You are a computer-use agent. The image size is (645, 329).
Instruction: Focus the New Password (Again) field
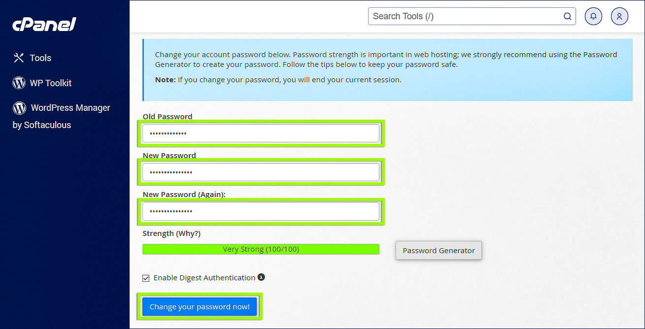pos(261,211)
